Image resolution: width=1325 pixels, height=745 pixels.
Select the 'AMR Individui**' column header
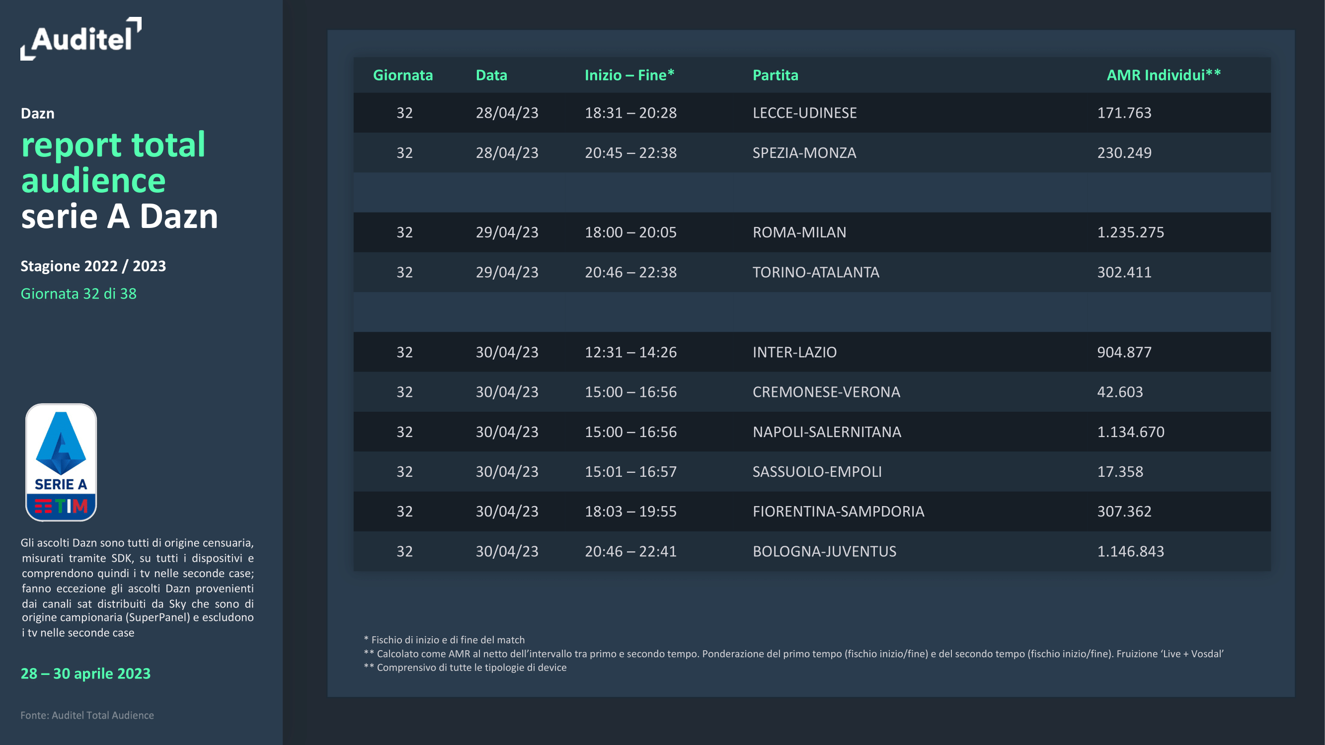(1164, 75)
